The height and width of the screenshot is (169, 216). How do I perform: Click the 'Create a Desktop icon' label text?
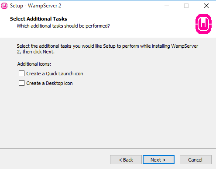pyautogui.click(x=49, y=83)
